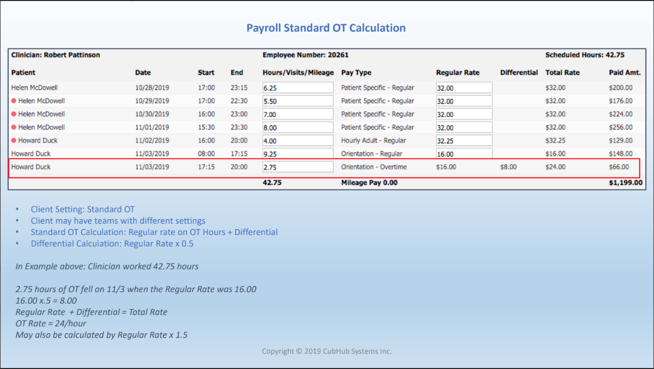The height and width of the screenshot is (369, 654).
Task: Click Differential Calculation bullet text
Action: coord(112,244)
